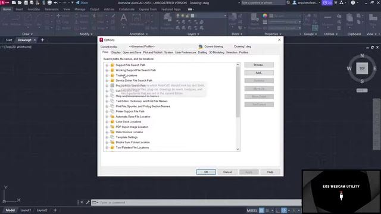381x214 pixels.
Task: Click the Autodesk App Store cart icon
Action: pos(336,2)
